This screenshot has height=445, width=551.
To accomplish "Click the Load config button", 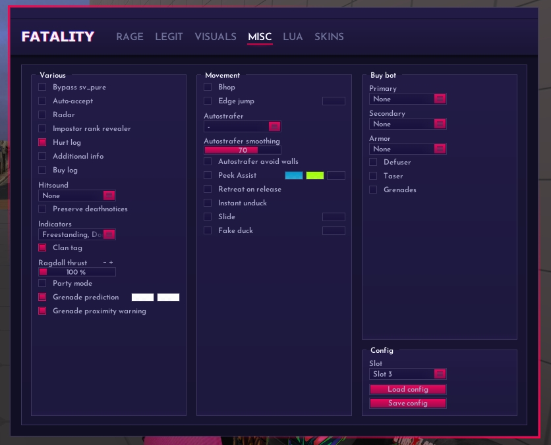I will [x=407, y=389].
